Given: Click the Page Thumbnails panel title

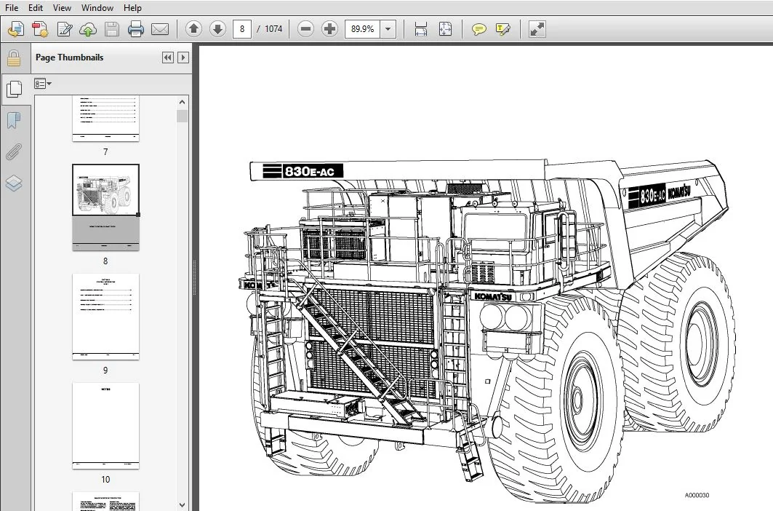Looking at the screenshot, I should [x=70, y=58].
